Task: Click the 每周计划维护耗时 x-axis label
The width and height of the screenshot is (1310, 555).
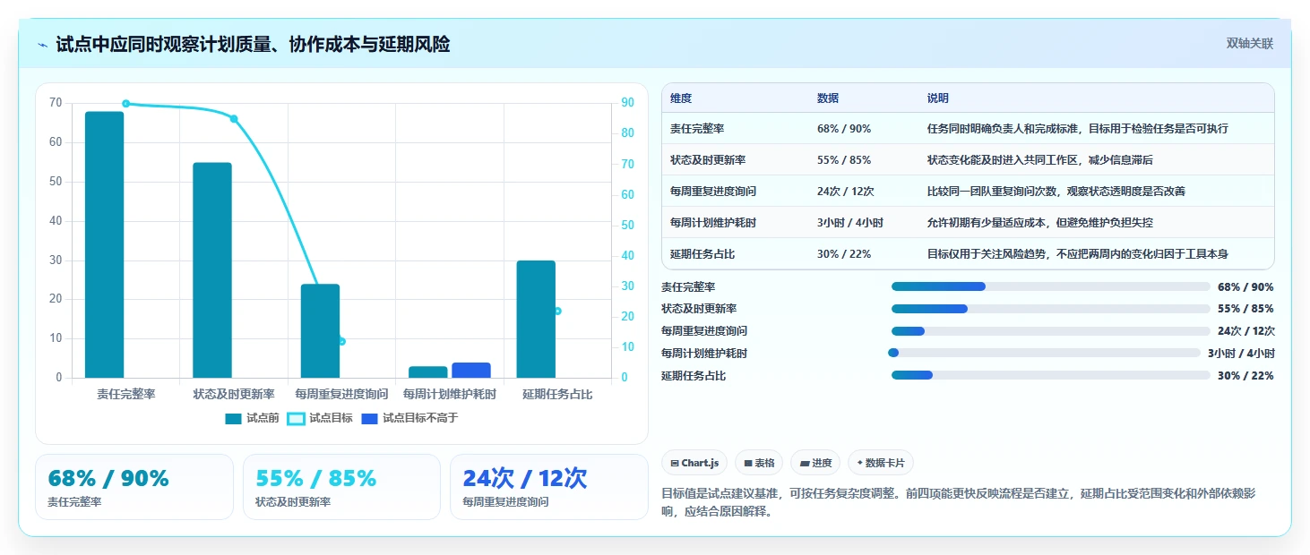Action: (x=449, y=394)
